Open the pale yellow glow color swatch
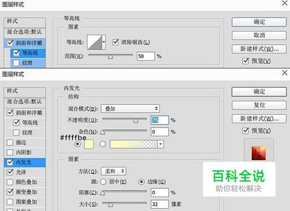Image resolution: width=290 pixels, height=211 pixels. tap(89, 144)
